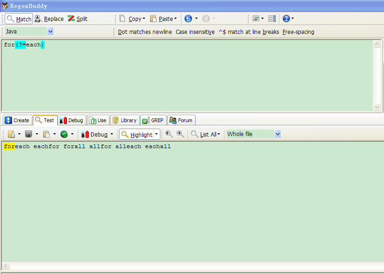Open the Undo history dropdown arrow

click(x=196, y=19)
